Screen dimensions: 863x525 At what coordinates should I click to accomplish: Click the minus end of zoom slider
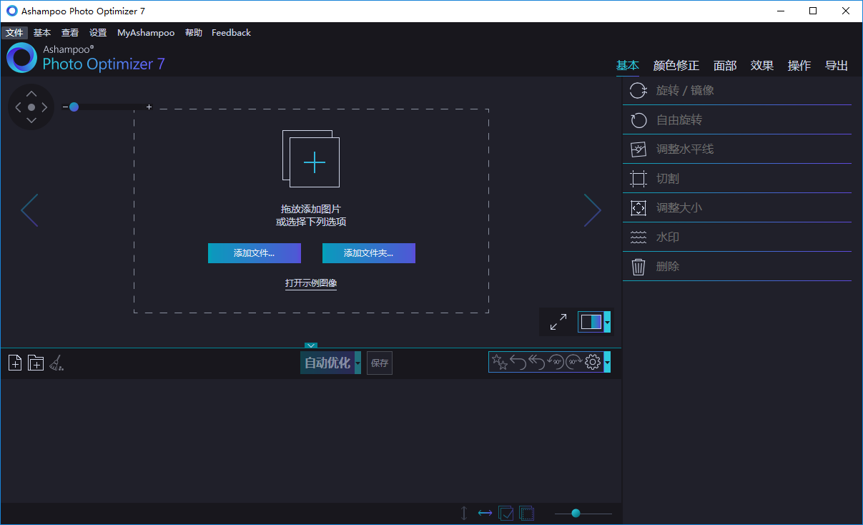tap(65, 107)
